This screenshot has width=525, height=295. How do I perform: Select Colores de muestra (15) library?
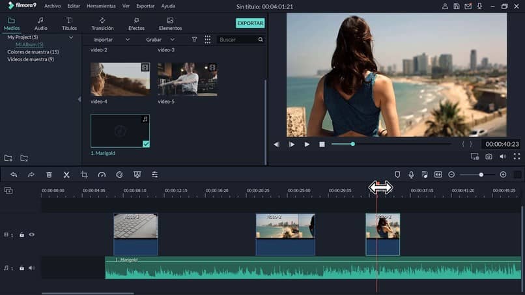click(x=33, y=52)
